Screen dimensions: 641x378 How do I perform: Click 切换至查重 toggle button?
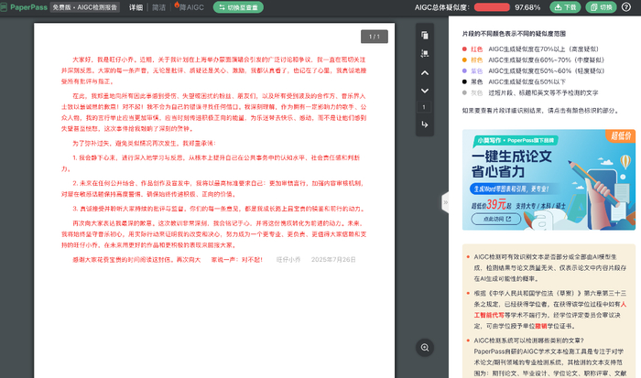pyautogui.click(x=238, y=7)
